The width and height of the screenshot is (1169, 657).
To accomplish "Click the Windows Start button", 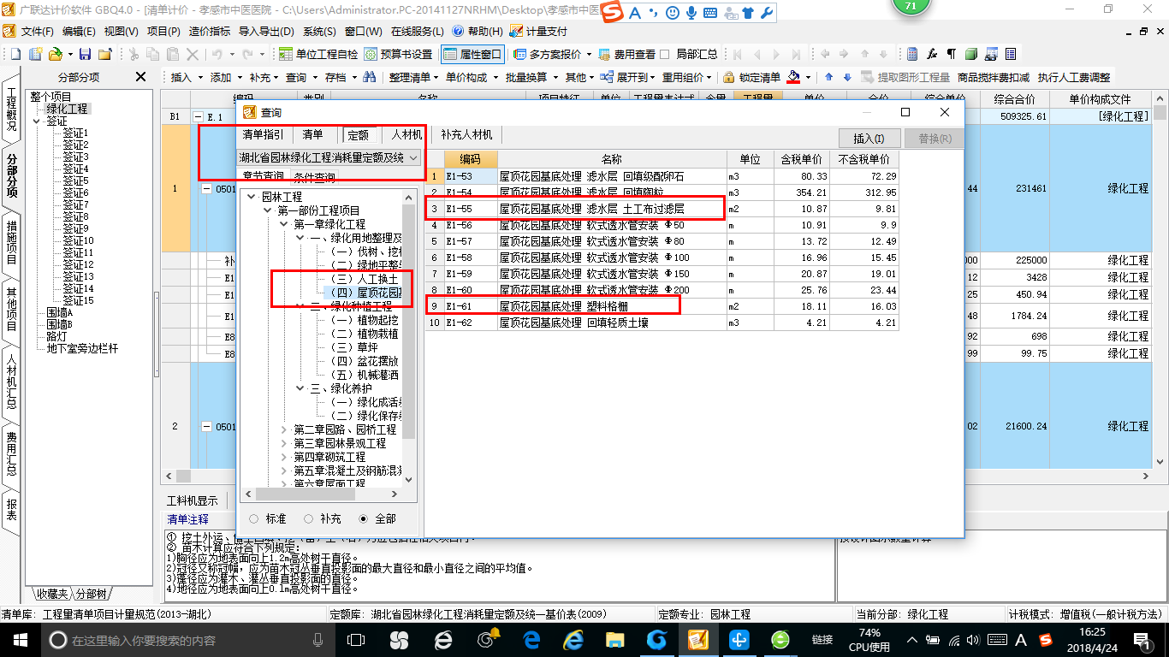I will pos(19,639).
